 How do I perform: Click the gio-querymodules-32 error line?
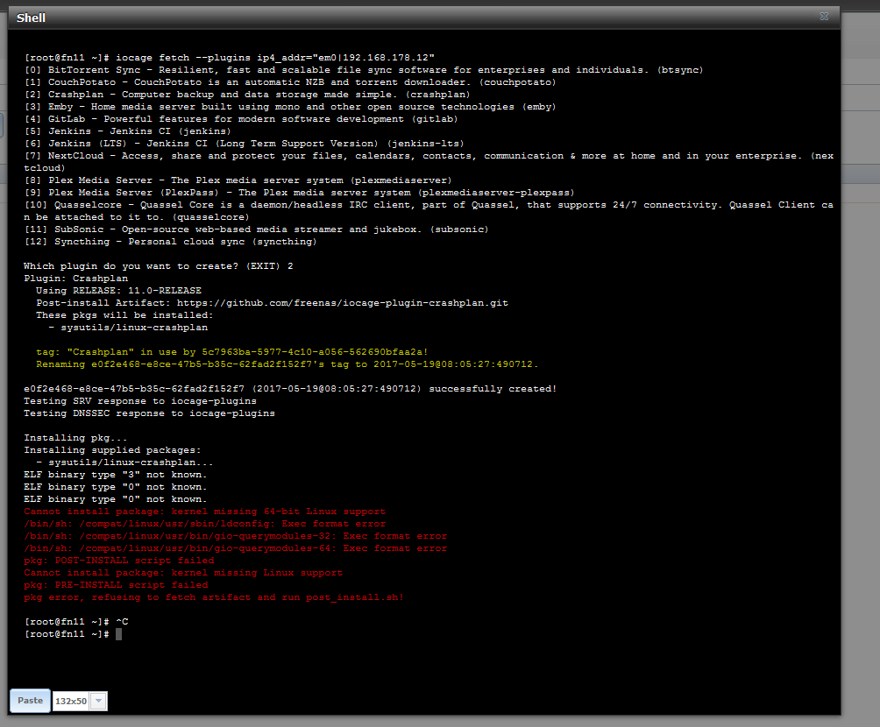[x=236, y=537]
